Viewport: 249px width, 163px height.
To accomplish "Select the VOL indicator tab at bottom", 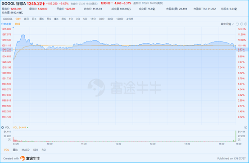I will pyautogui.click(x=6, y=150).
